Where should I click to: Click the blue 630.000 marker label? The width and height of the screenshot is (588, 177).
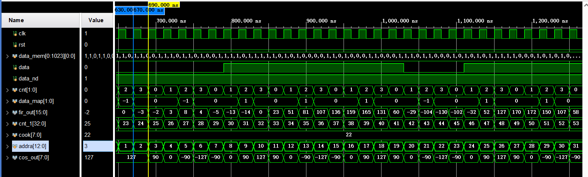124,10
